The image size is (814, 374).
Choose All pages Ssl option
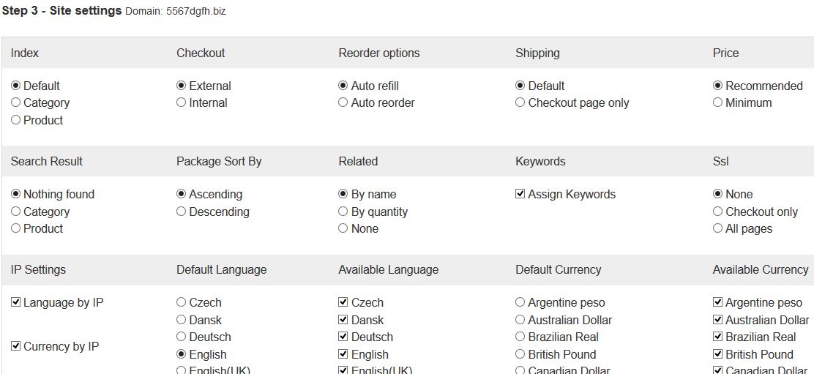pyautogui.click(x=717, y=228)
